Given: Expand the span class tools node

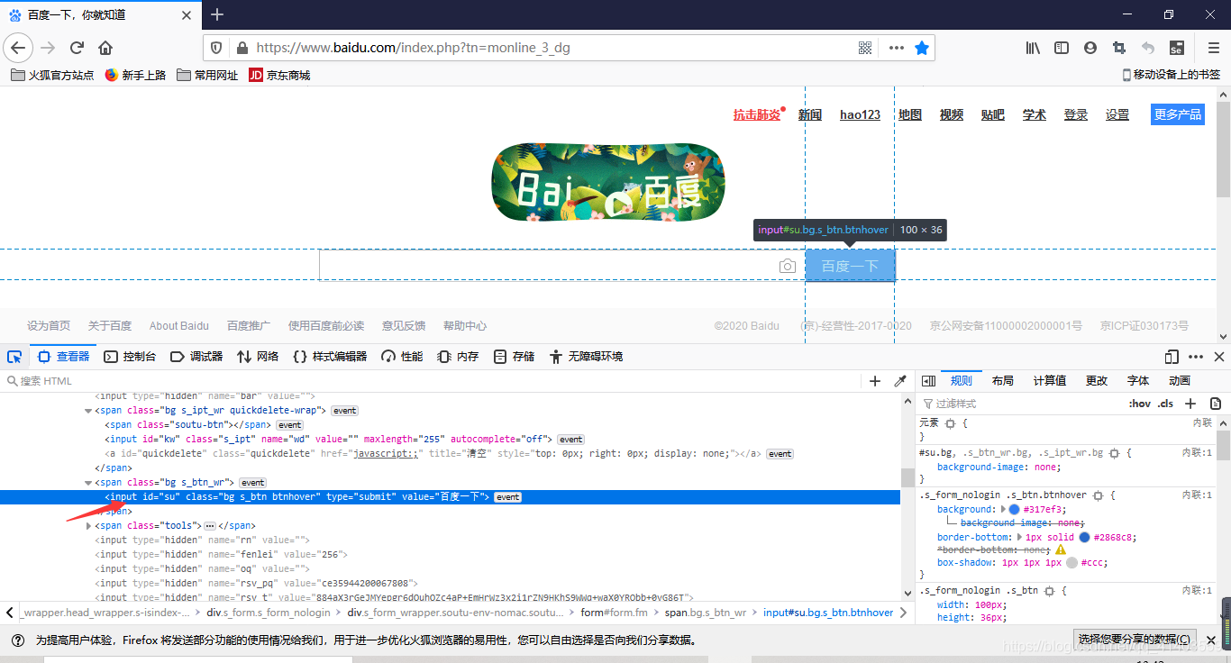Looking at the screenshot, I should point(88,526).
